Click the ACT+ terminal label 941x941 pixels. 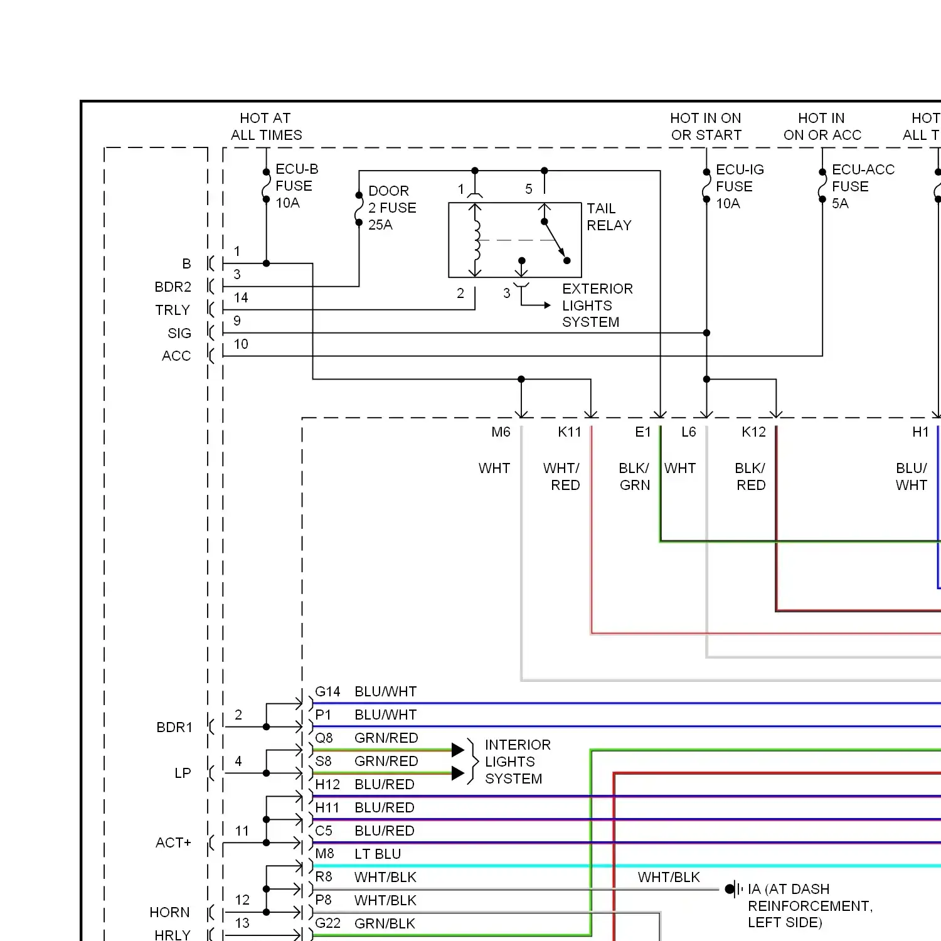point(173,843)
